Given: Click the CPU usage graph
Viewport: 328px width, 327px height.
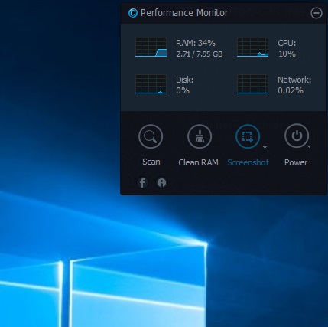Looking at the screenshot, I should point(252,47).
